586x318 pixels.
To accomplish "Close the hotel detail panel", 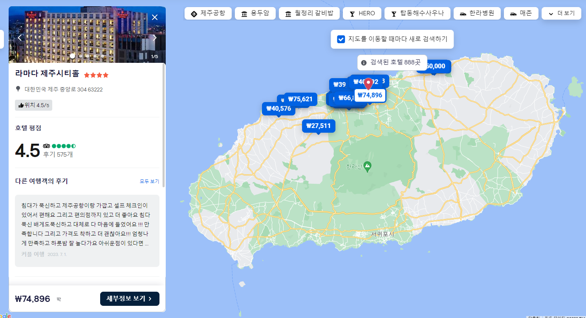I will click(155, 17).
